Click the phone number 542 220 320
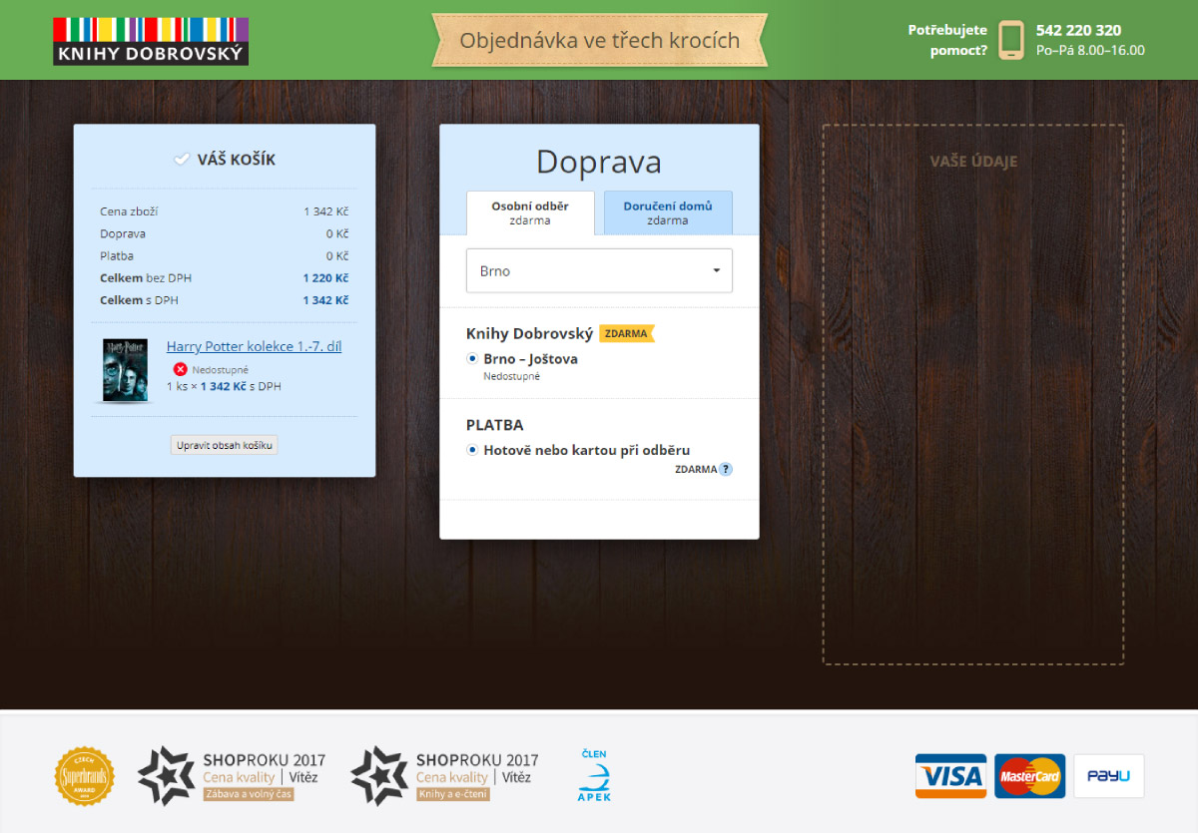This screenshot has height=833, width=1198. pyautogui.click(x=1078, y=30)
